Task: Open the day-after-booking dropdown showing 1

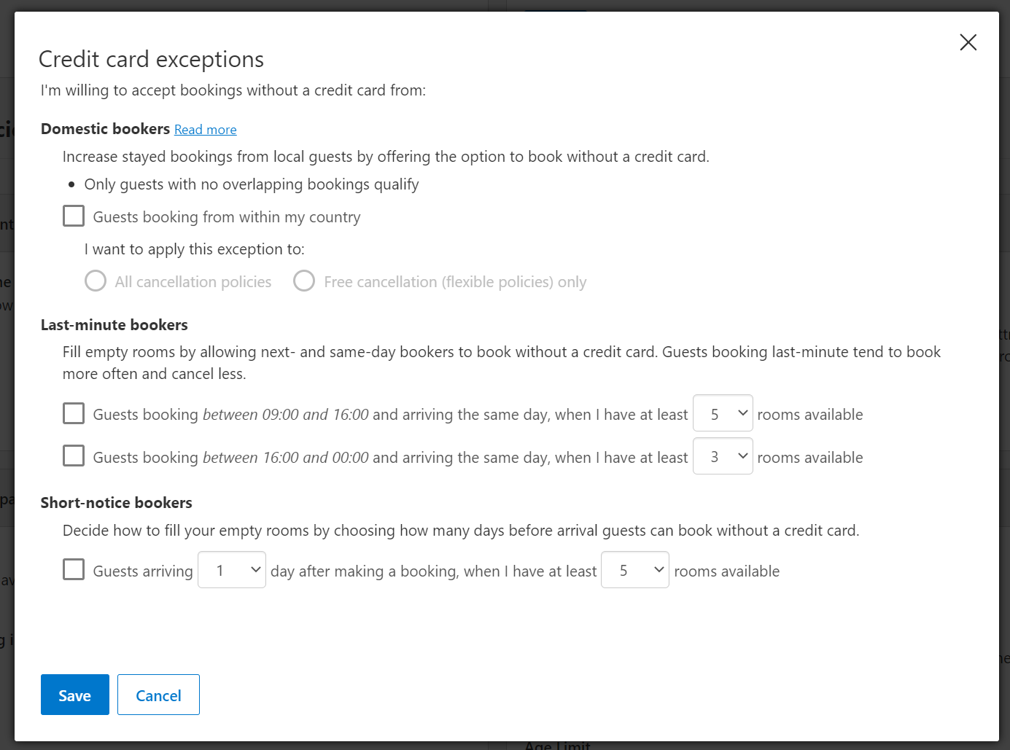Action: [231, 569]
